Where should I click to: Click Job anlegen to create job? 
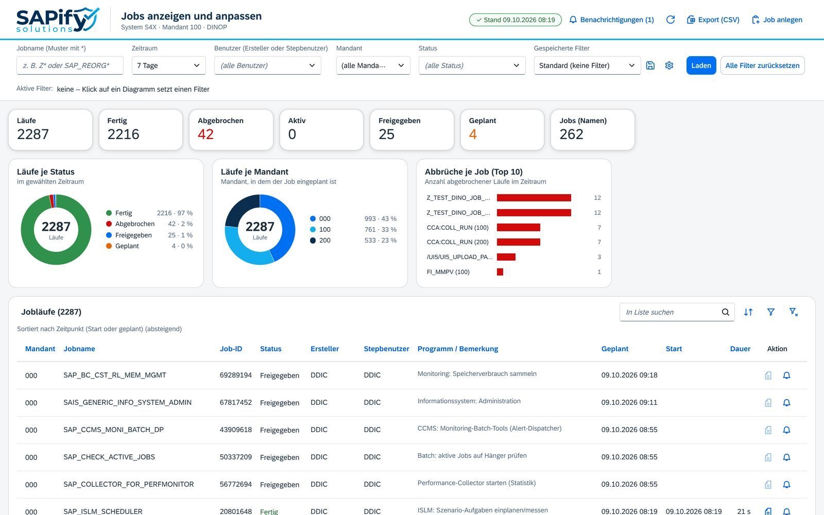point(777,20)
